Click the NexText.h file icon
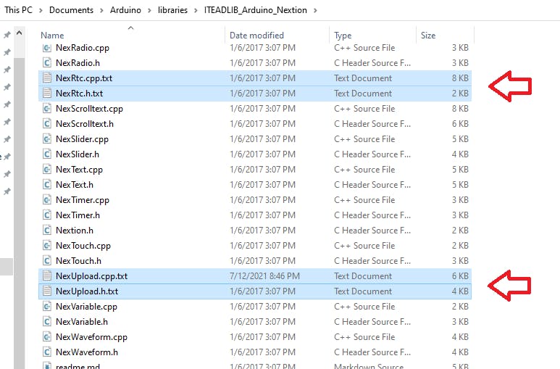Screen dimensions: 560x369 (47, 184)
